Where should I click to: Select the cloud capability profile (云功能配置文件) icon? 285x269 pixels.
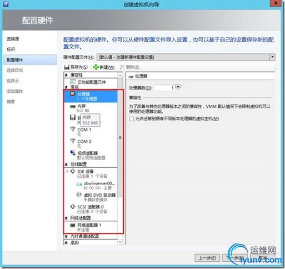tap(73, 82)
